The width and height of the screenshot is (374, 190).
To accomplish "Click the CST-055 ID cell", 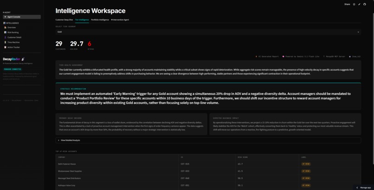I will click(x=185, y=164).
